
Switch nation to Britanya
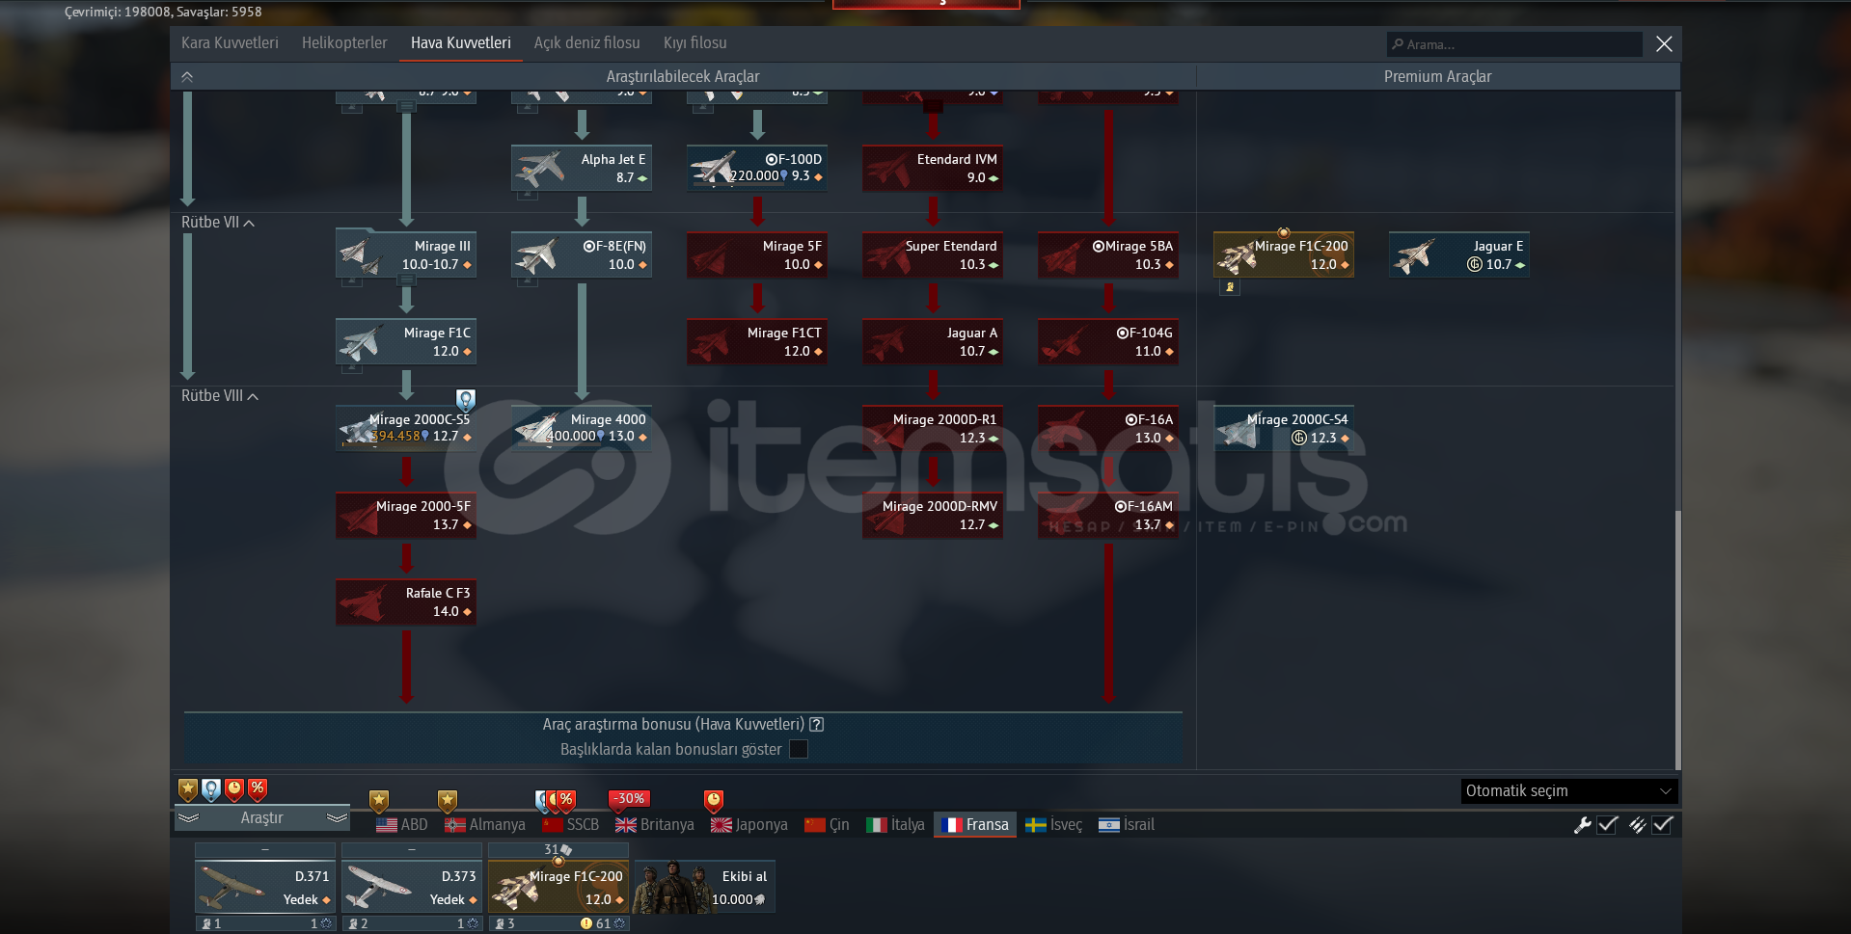pos(655,825)
